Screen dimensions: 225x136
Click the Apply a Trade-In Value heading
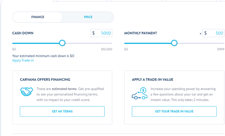point(153,79)
